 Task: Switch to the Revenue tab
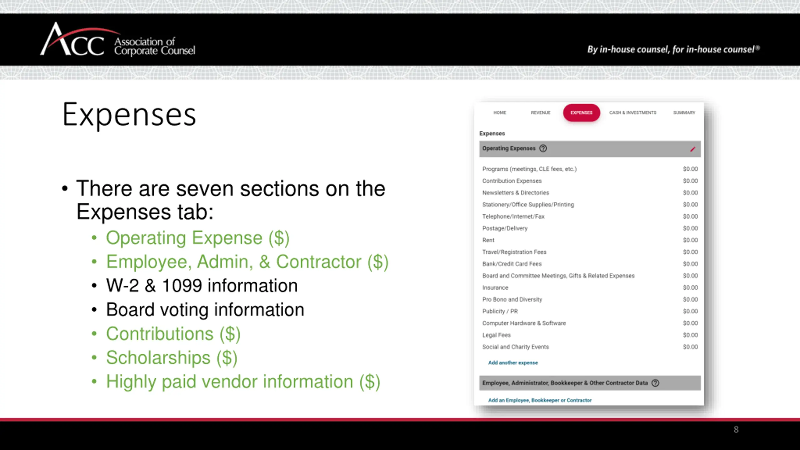tap(540, 112)
